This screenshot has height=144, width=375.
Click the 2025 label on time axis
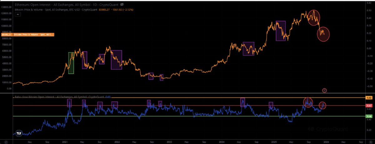click(274, 142)
